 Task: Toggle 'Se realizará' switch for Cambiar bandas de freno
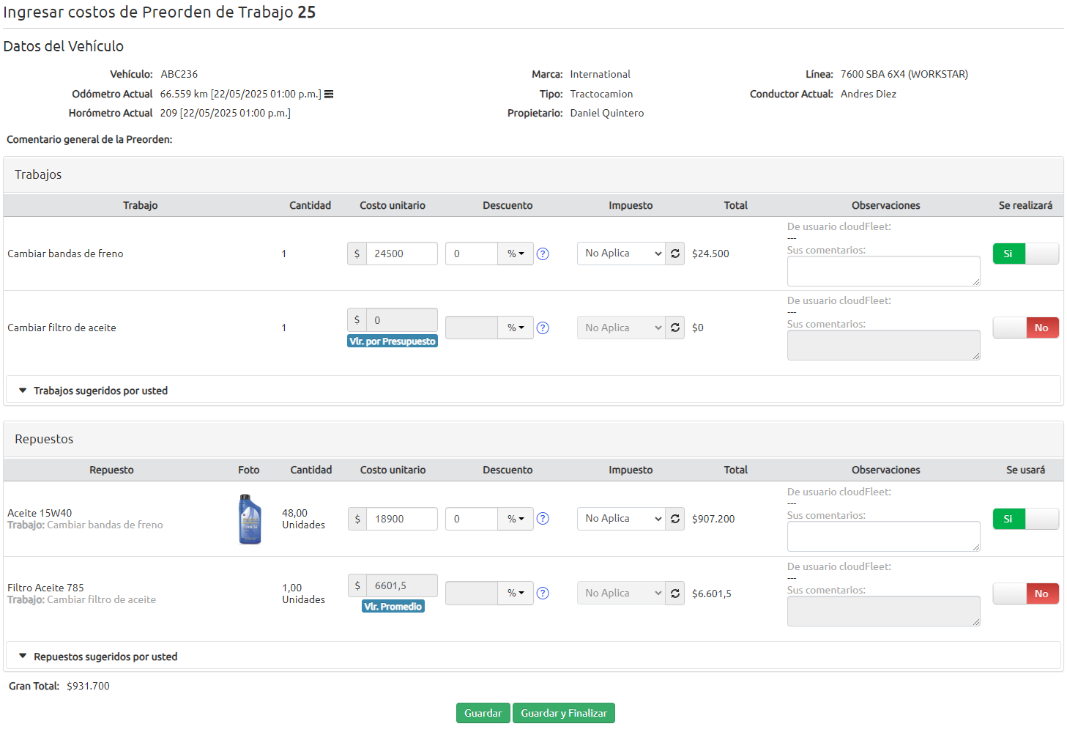(x=1025, y=254)
